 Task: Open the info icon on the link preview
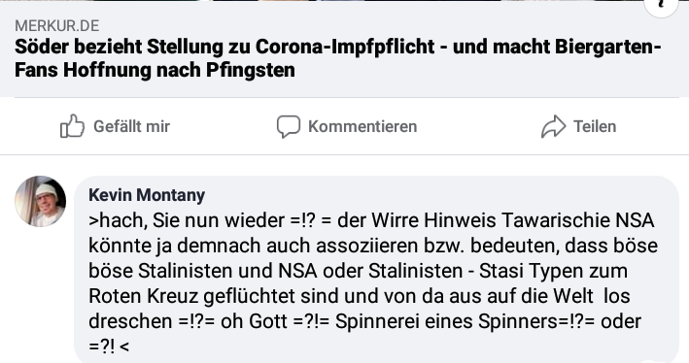(x=662, y=5)
